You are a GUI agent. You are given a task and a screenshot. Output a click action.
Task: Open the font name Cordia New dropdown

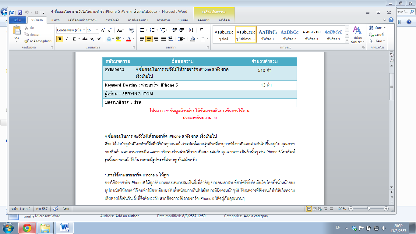pyautogui.click(x=84, y=30)
